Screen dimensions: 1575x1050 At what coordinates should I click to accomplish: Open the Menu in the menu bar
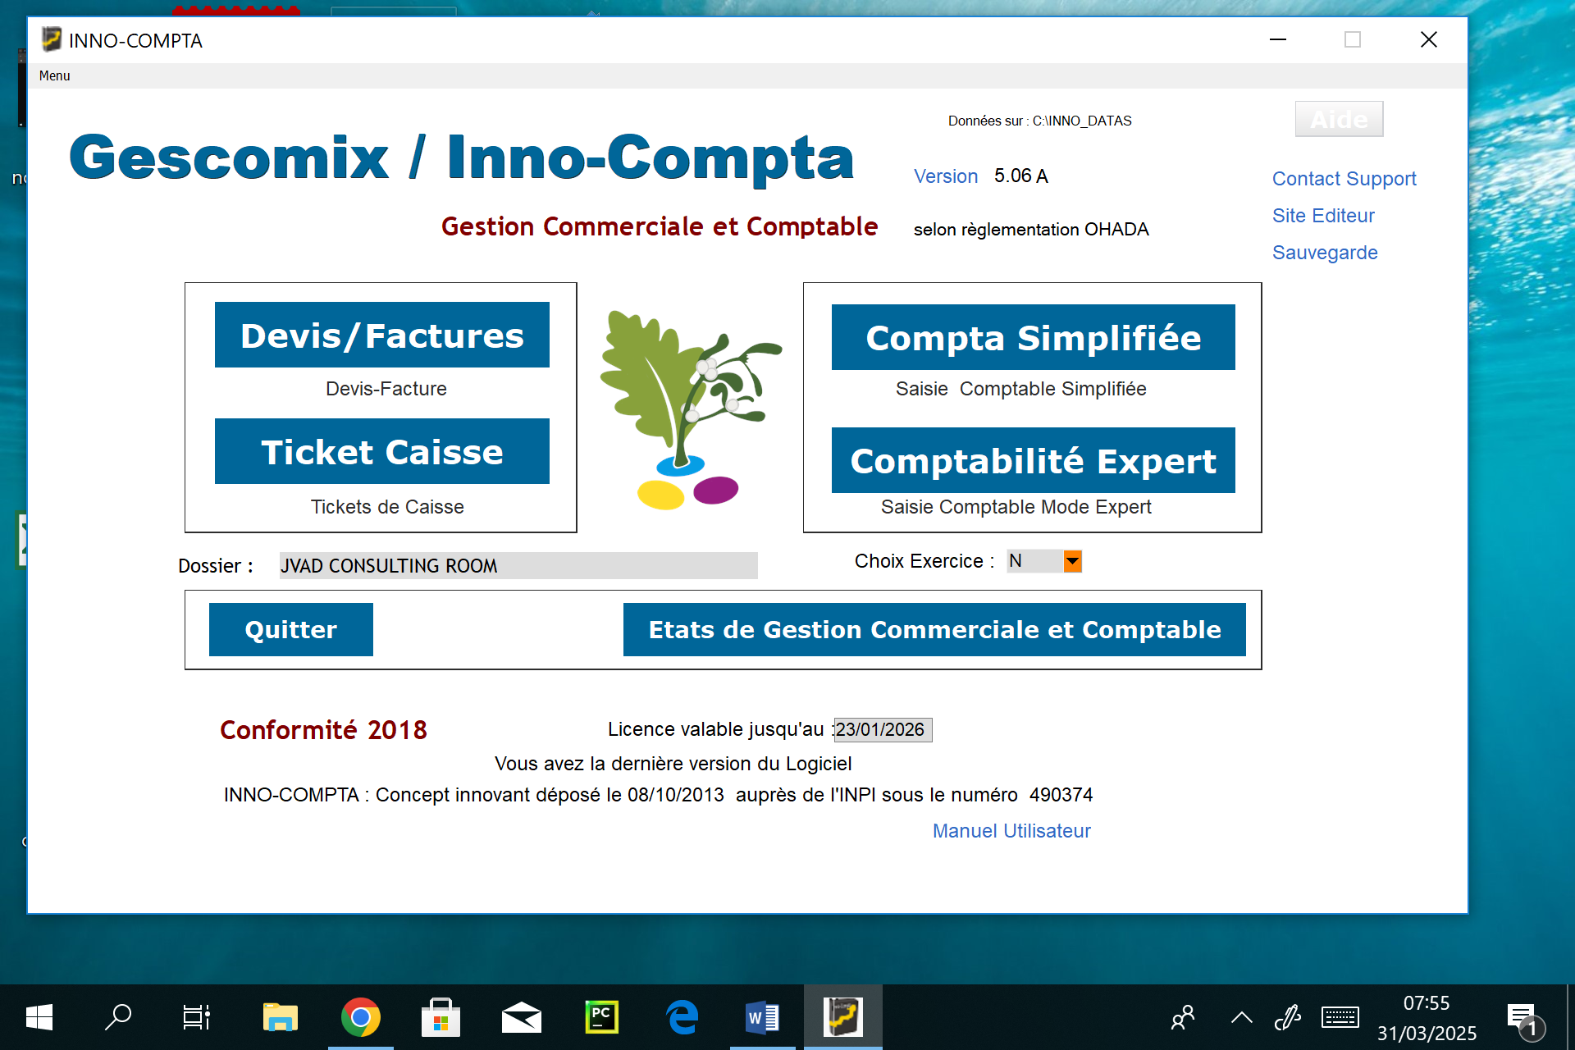point(54,75)
